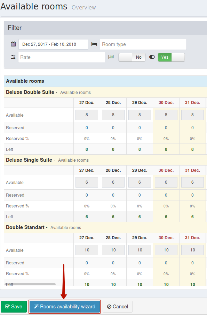This screenshot has width=207, height=315.
Task: Open the Rate selector field
Action: pos(62,57)
